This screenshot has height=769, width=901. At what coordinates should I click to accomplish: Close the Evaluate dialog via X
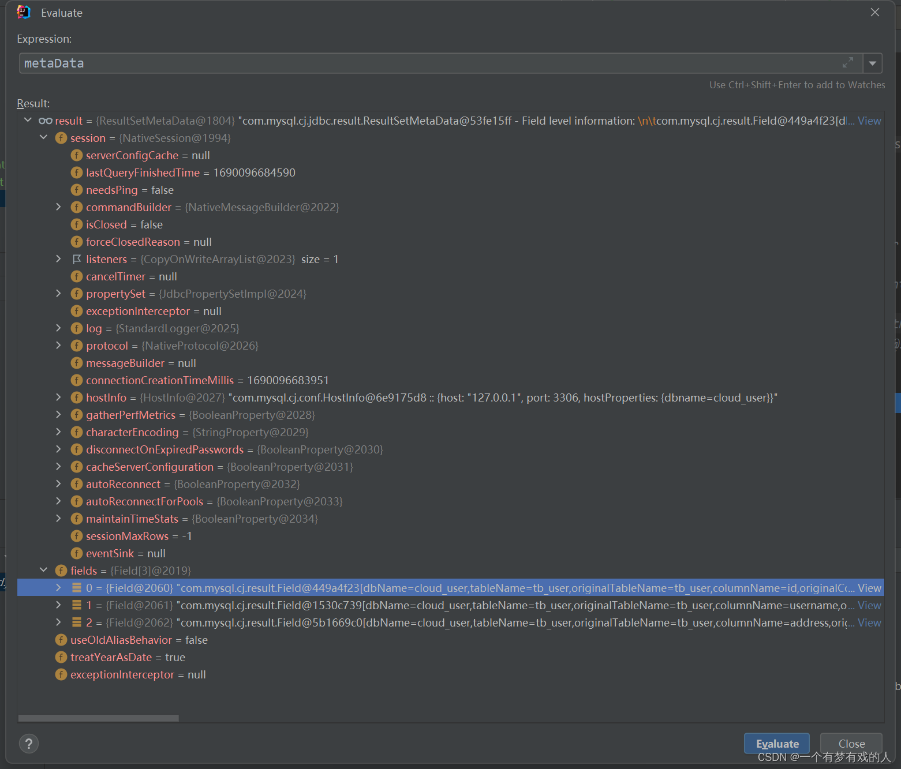(x=875, y=12)
